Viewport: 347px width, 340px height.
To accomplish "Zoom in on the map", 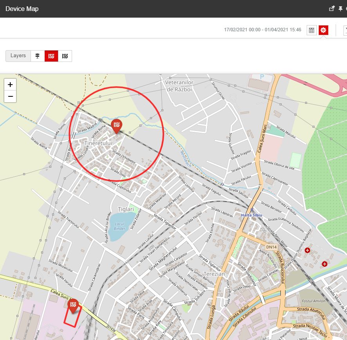I will [x=10, y=85].
